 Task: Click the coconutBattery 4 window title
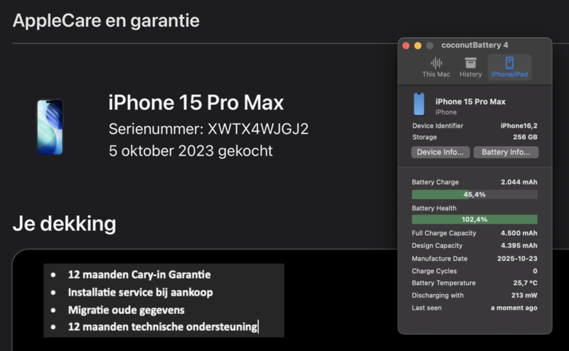point(474,45)
